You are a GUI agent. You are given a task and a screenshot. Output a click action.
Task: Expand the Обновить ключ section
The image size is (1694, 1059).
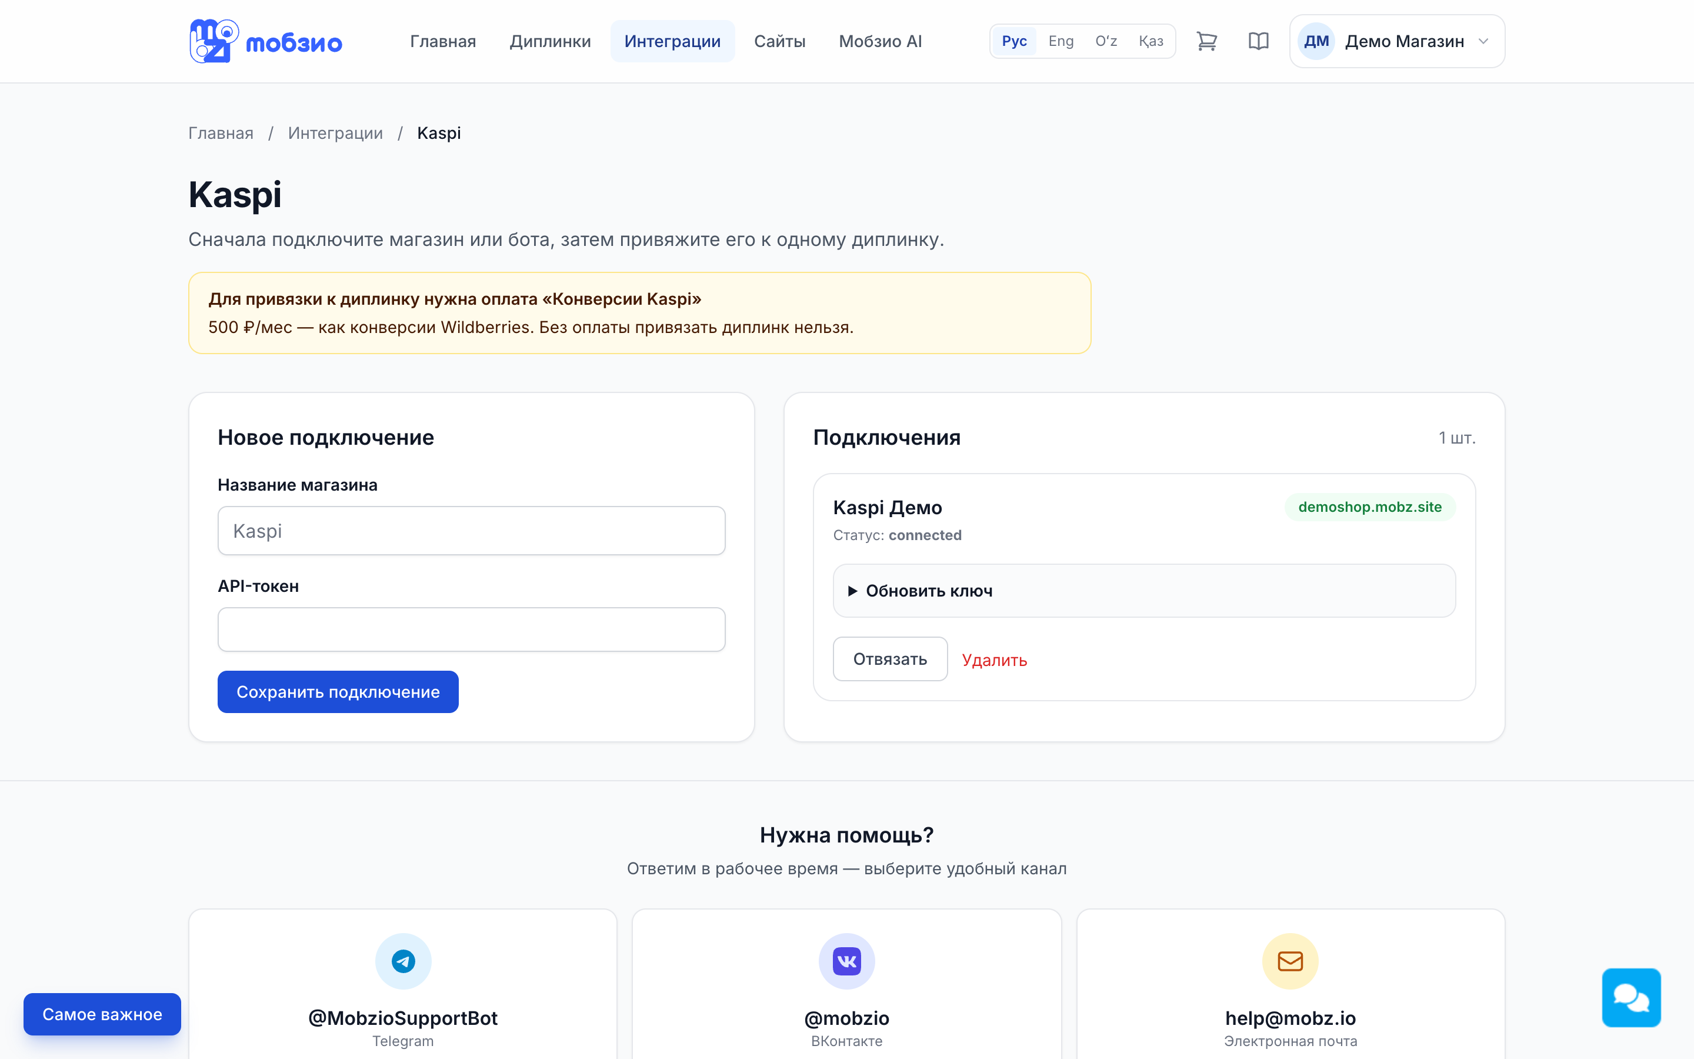click(x=1144, y=591)
